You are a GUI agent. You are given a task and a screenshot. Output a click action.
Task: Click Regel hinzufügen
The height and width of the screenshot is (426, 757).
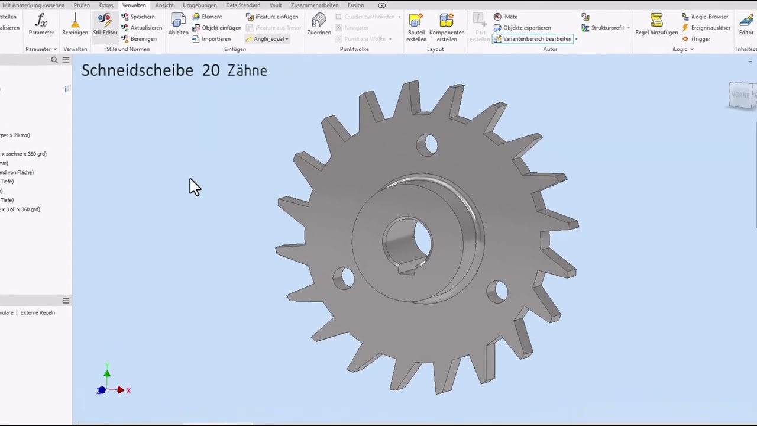point(656,25)
